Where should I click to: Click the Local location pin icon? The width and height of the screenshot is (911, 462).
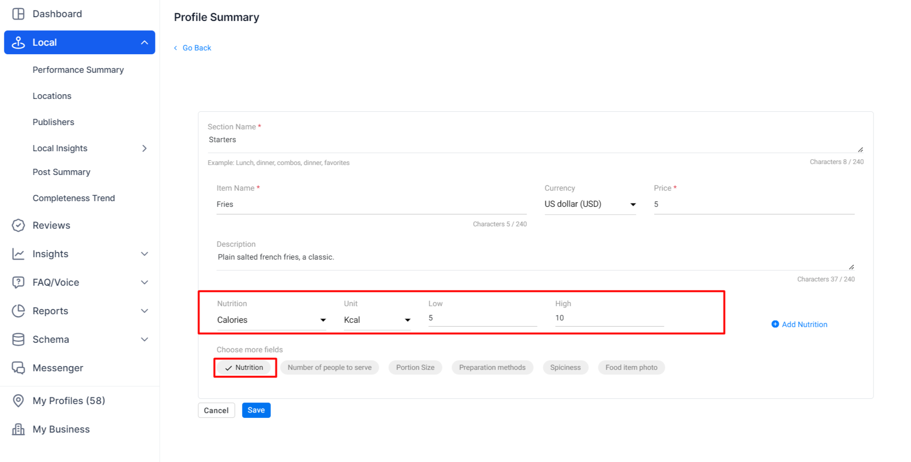pyautogui.click(x=18, y=42)
